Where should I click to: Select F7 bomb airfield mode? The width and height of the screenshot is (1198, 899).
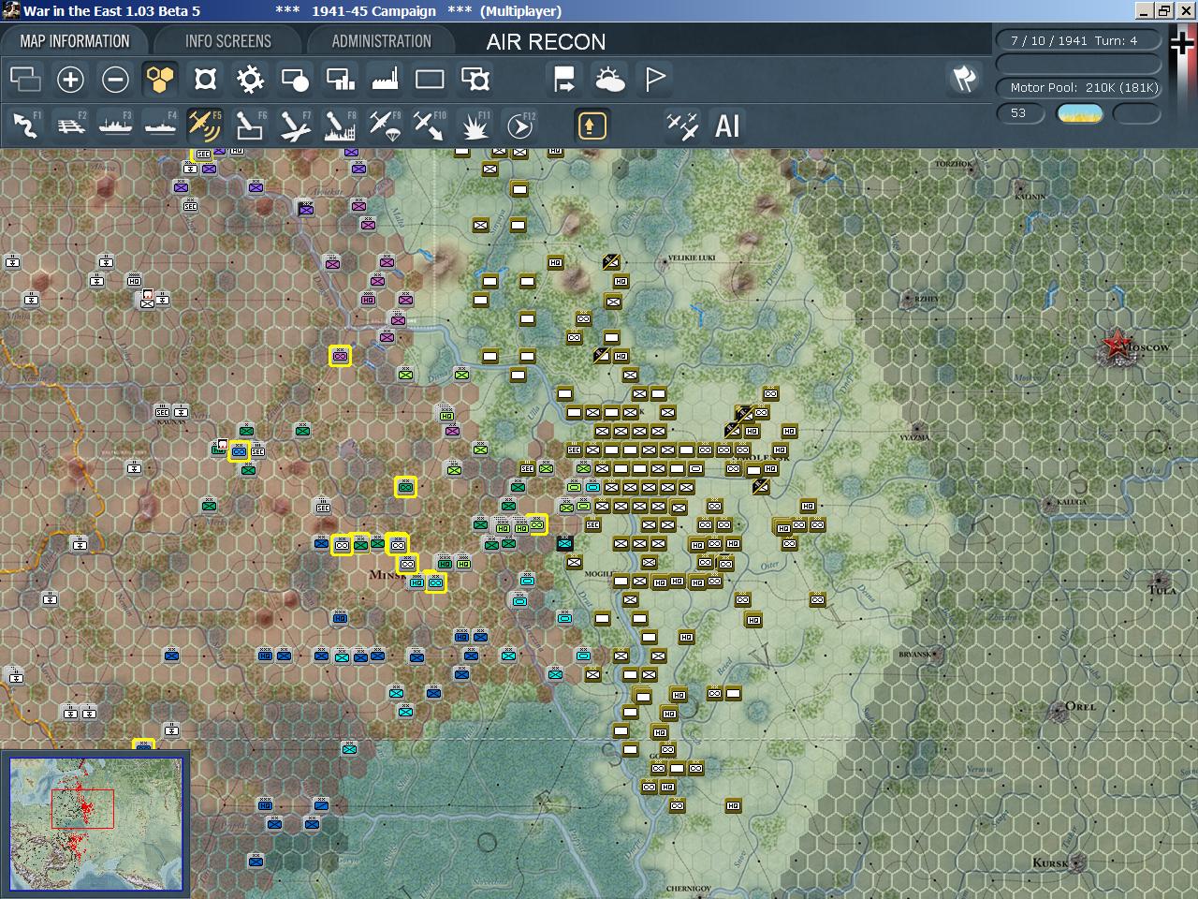(x=295, y=125)
